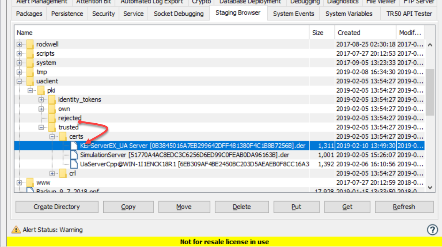Click the vertical scrollbar down arrow
The height and width of the screenshot is (247, 442).
click(430, 187)
